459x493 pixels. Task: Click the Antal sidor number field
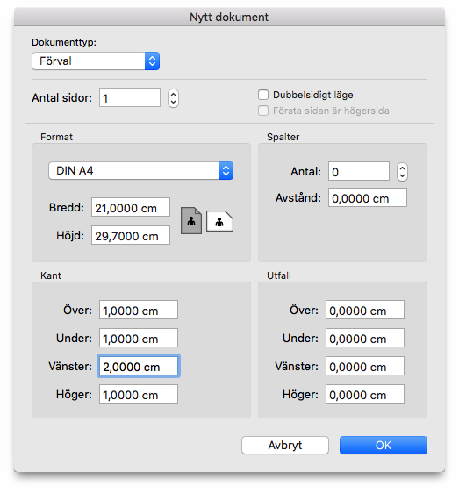(130, 97)
